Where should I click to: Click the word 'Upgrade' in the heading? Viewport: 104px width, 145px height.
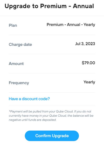pos(18,7)
